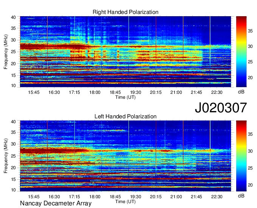
Task: Click the 15:45 time tick of the Right Handed plot
Action: click(34, 92)
